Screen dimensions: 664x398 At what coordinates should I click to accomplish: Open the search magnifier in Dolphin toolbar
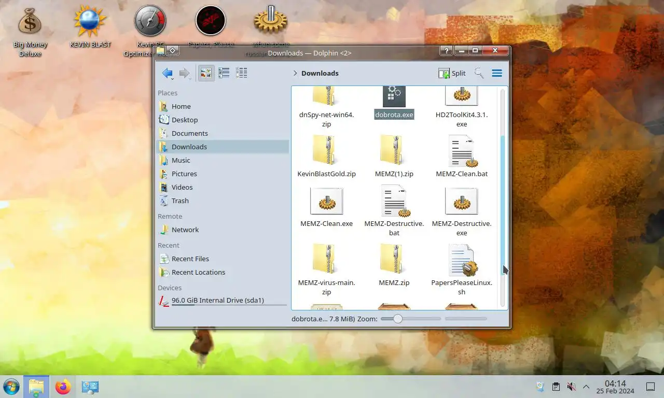pos(479,73)
